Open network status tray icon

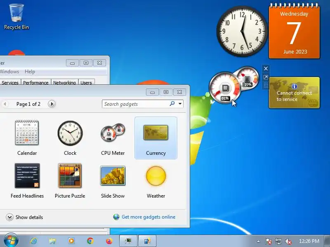278,241
